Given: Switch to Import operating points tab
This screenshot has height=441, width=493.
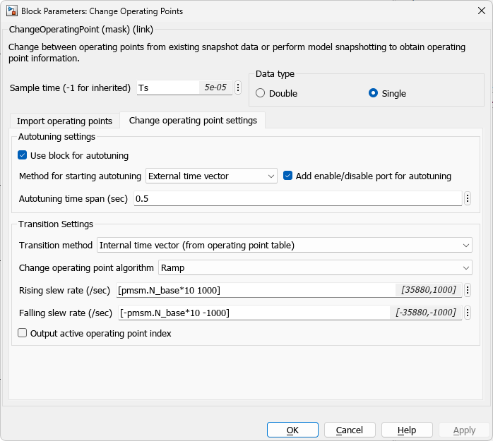Looking at the screenshot, I should [x=64, y=121].
